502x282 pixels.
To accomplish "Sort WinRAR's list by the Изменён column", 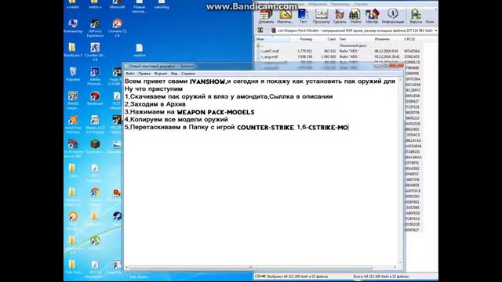I will point(382,39).
